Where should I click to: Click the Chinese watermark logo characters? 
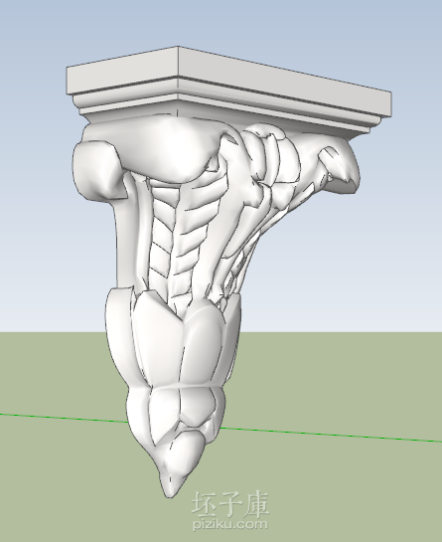coord(230,504)
